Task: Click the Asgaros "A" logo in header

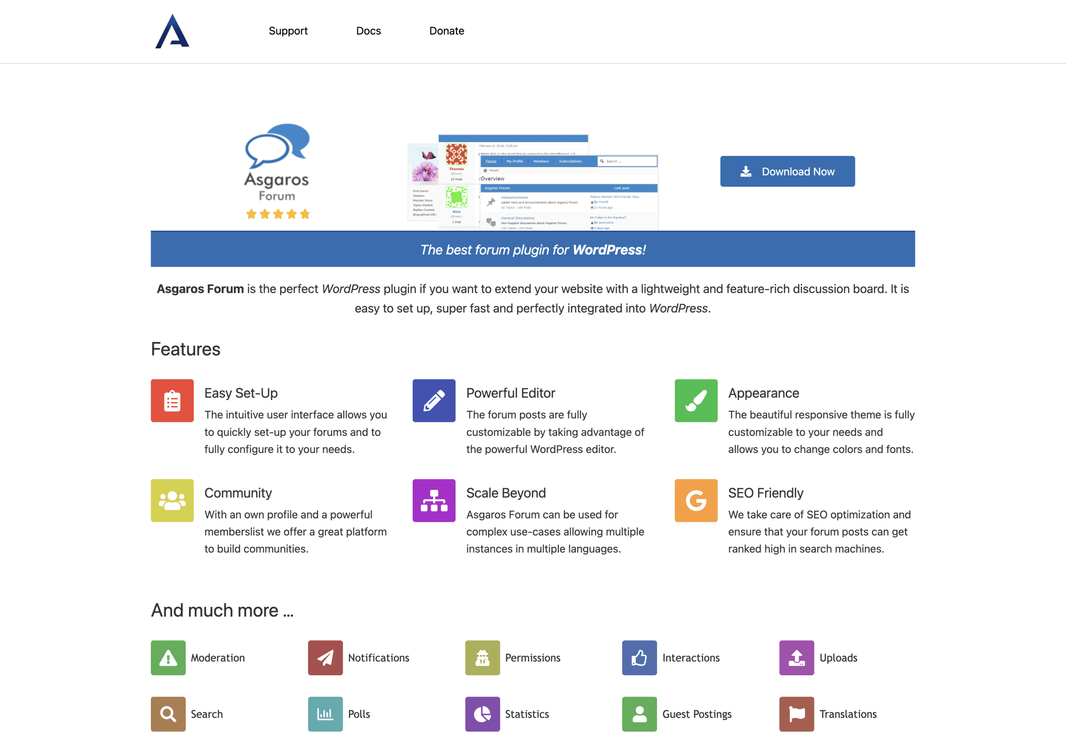Action: [172, 31]
